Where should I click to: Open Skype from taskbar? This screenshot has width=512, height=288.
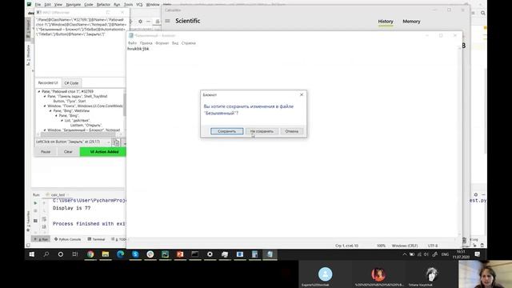pos(135,254)
